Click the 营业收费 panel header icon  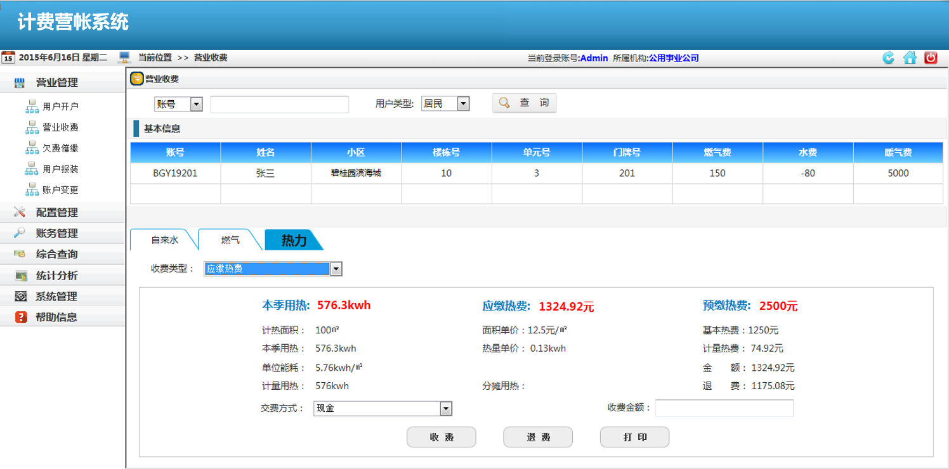point(136,79)
